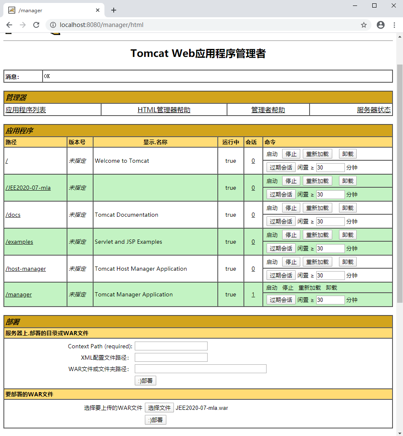The height and width of the screenshot is (436, 403).
Task: Select the JEE2020-07-mla.war file name
Action: [x=202, y=408]
